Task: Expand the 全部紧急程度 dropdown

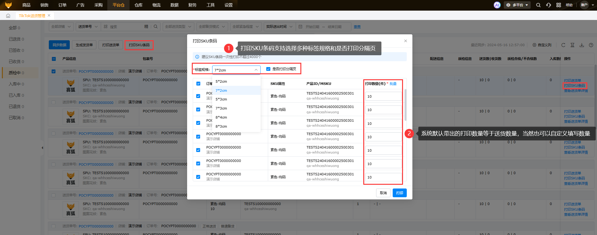Action: pyautogui.click(x=246, y=27)
